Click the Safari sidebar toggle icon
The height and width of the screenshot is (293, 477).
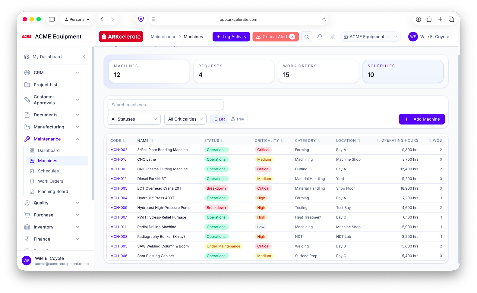[52, 19]
